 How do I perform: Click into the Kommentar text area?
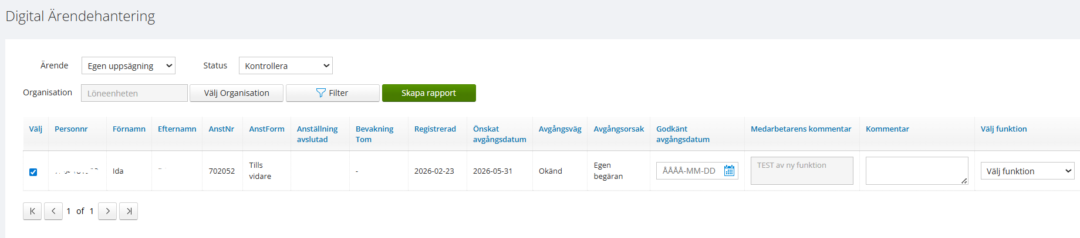tap(916, 171)
